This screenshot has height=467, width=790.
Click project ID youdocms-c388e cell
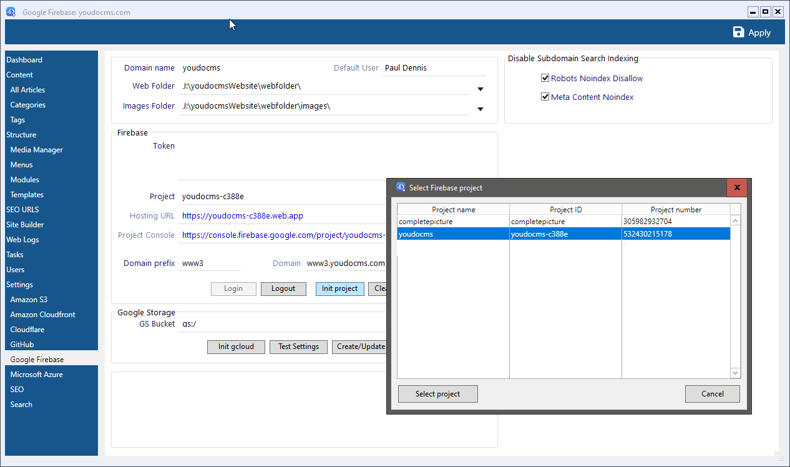pos(566,234)
